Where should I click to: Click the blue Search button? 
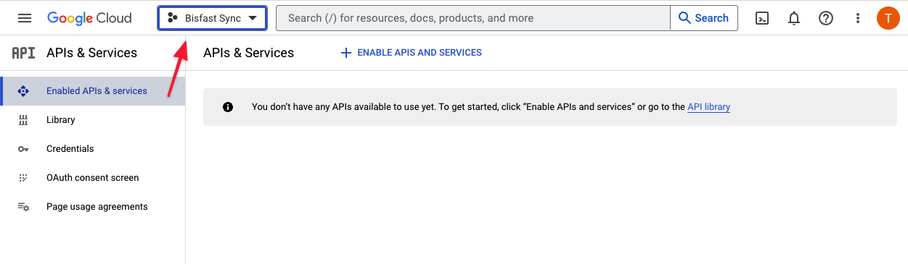[703, 18]
